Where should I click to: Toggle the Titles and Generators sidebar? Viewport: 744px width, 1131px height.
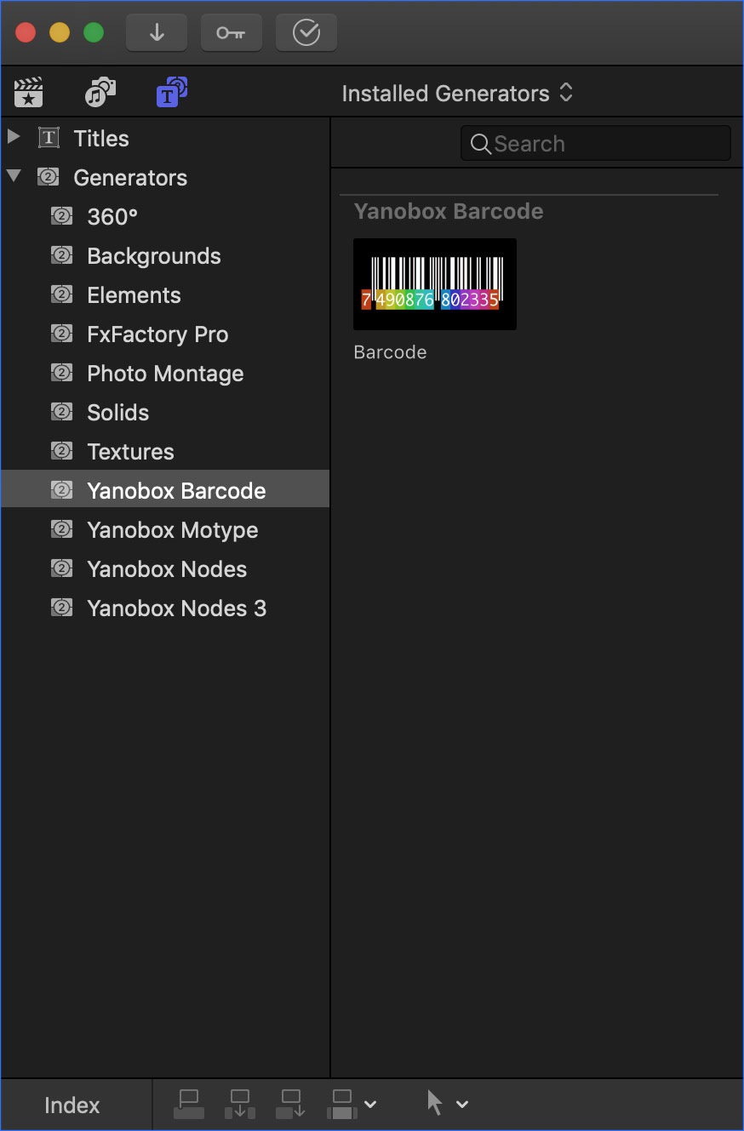click(x=171, y=93)
